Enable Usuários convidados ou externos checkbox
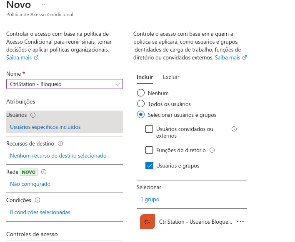The height and width of the screenshot is (242, 295). pos(149,129)
